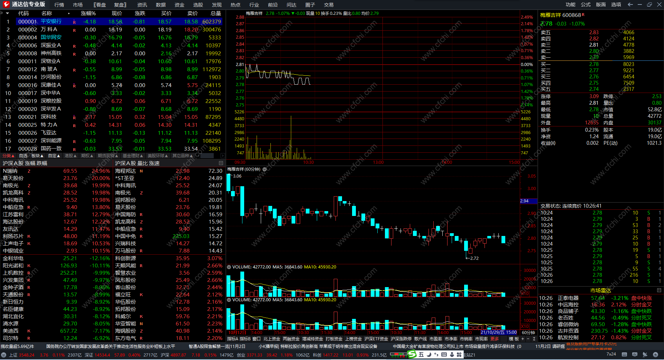Click the 60分钟 period selector
The width and height of the screenshot is (664, 360).
528,333
